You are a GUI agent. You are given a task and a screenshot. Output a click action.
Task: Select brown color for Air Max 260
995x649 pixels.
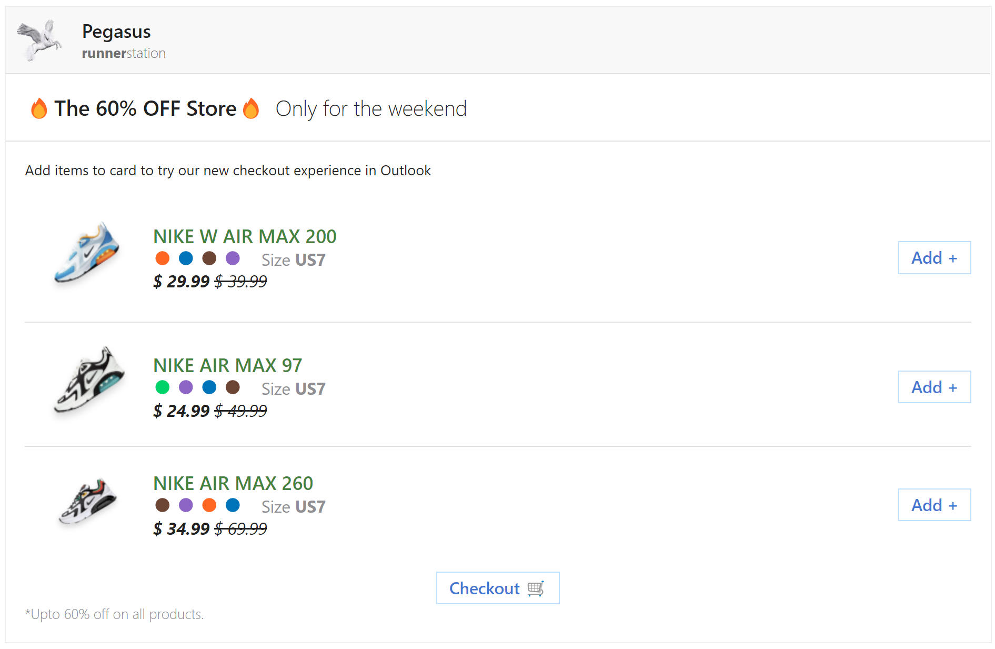[163, 505]
